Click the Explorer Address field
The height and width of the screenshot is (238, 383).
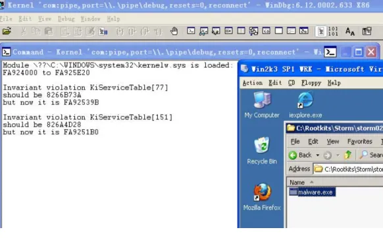tap(349, 169)
